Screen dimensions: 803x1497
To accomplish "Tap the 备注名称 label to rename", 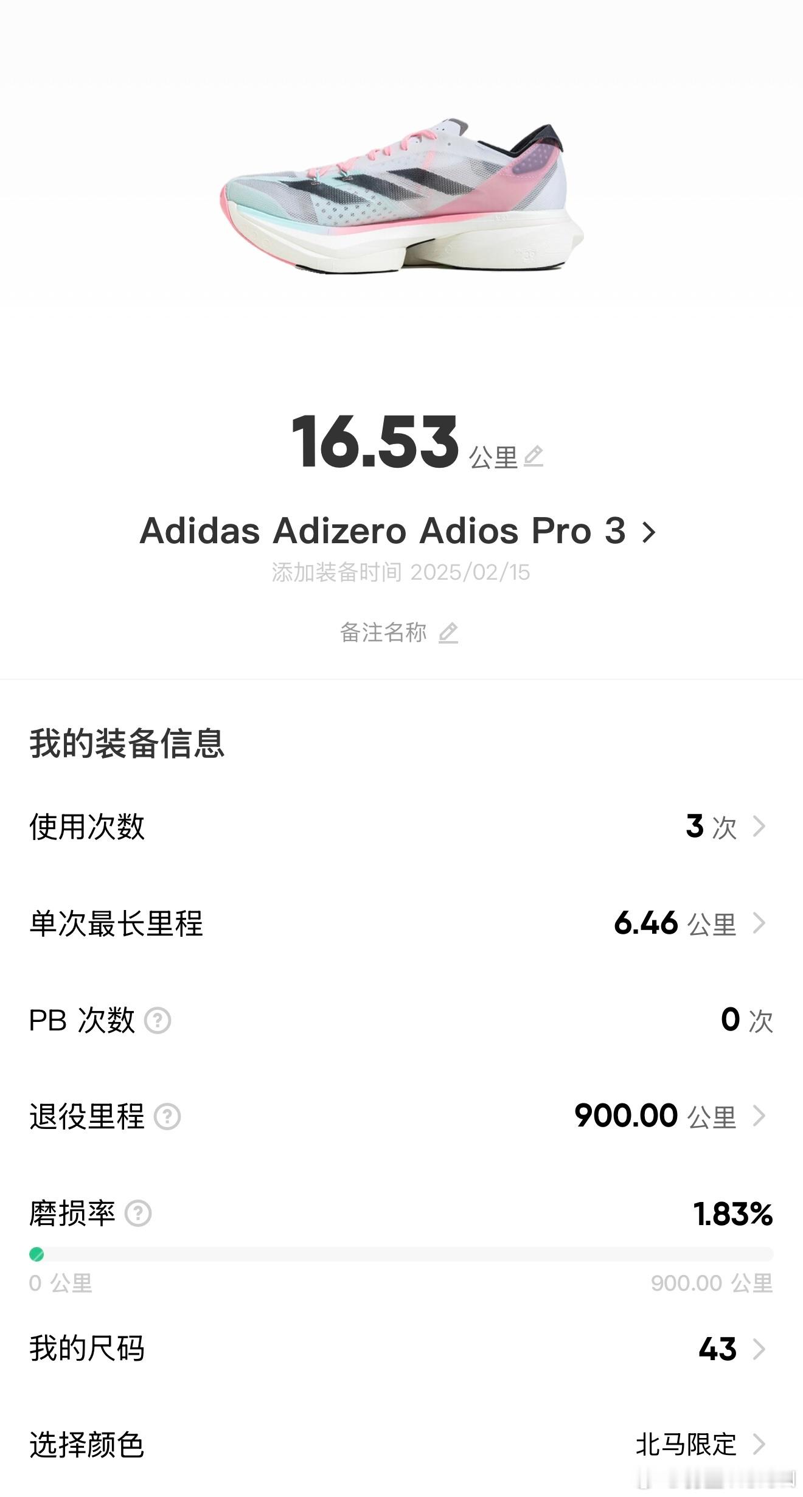I will (x=383, y=633).
